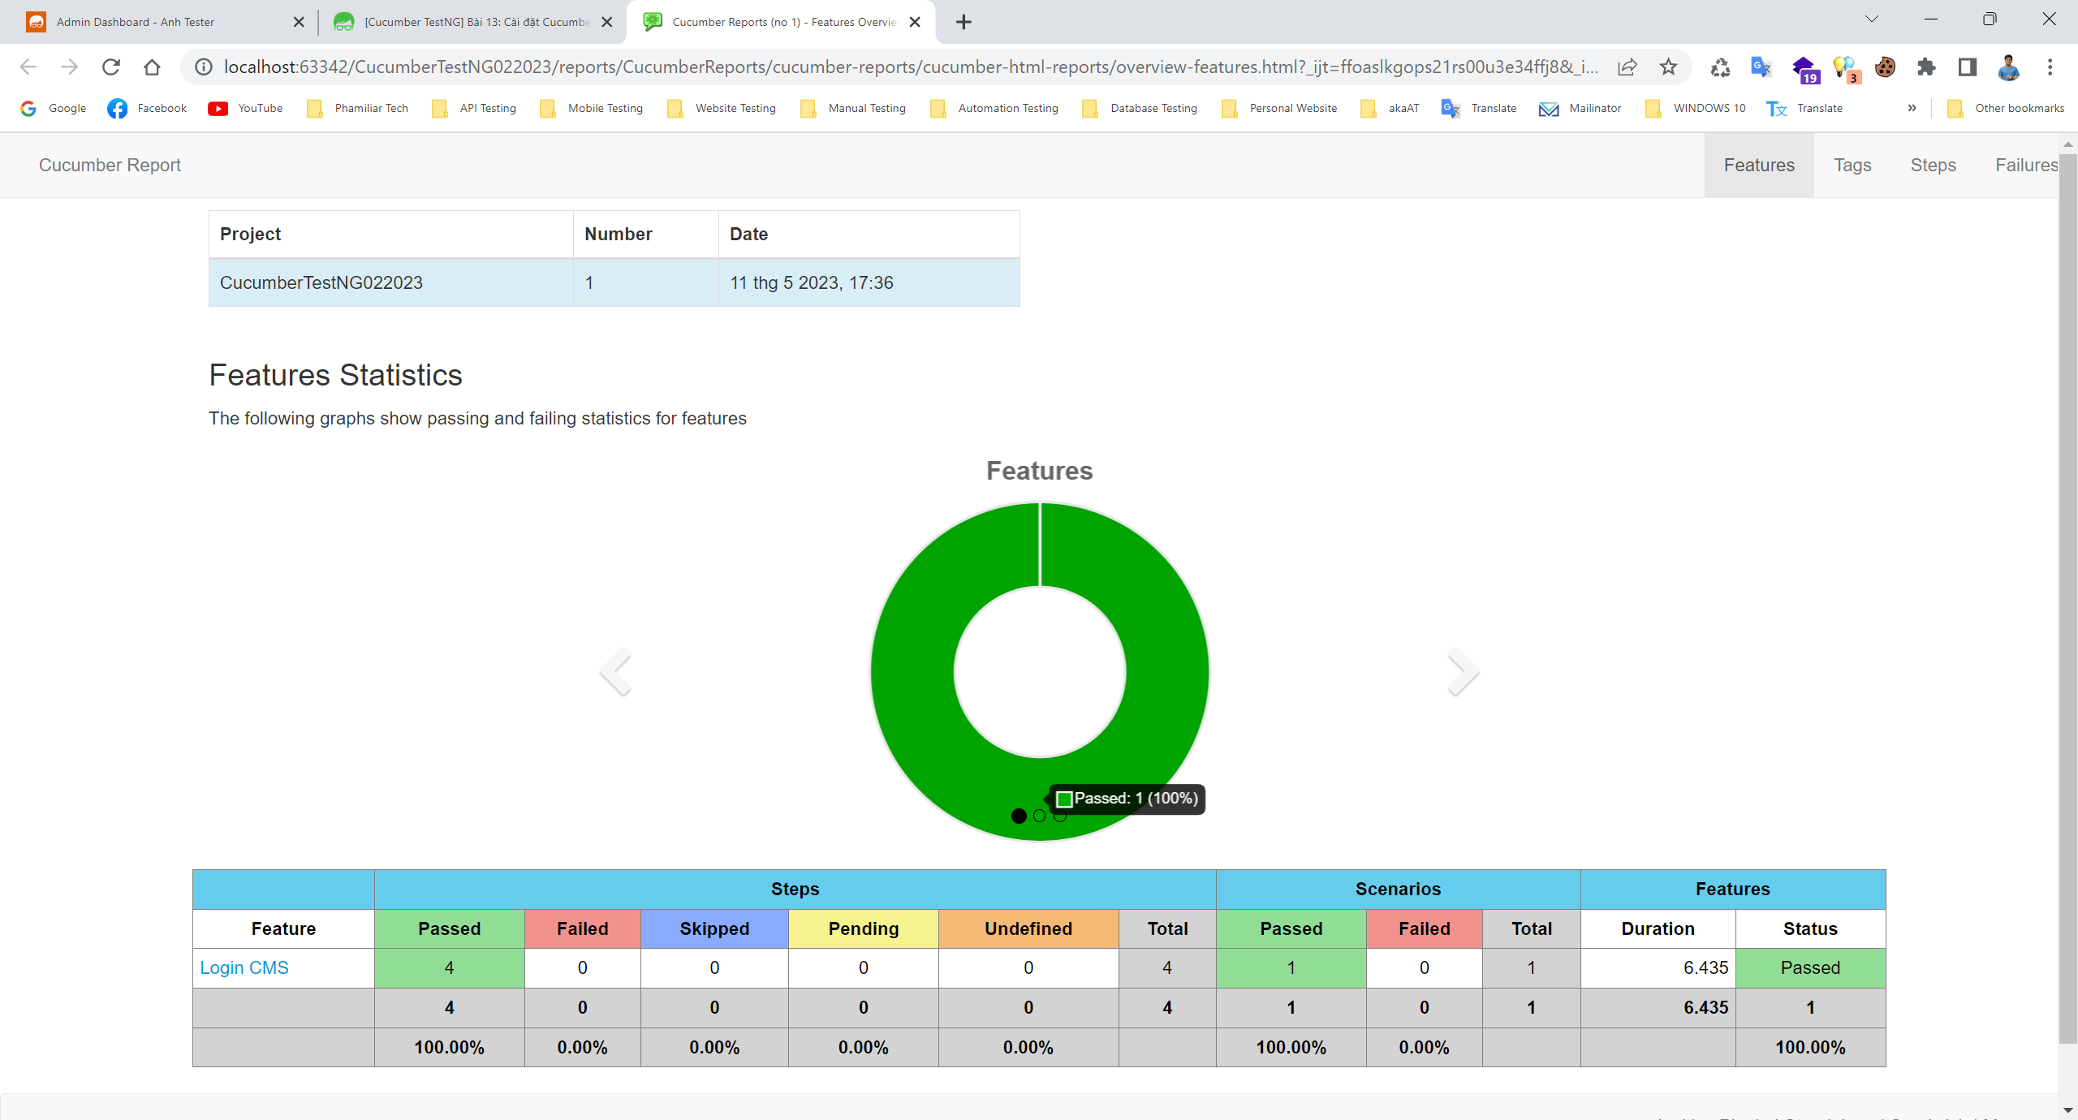Open the WINDOWS 10 bookmark folder
Image resolution: width=2078 pixels, height=1120 pixels.
pyautogui.click(x=1696, y=108)
